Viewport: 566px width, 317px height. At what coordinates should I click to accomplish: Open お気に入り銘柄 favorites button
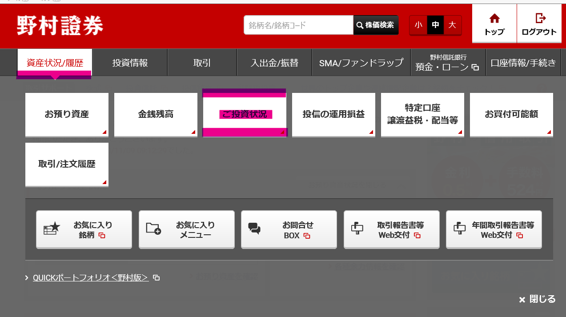click(x=84, y=230)
